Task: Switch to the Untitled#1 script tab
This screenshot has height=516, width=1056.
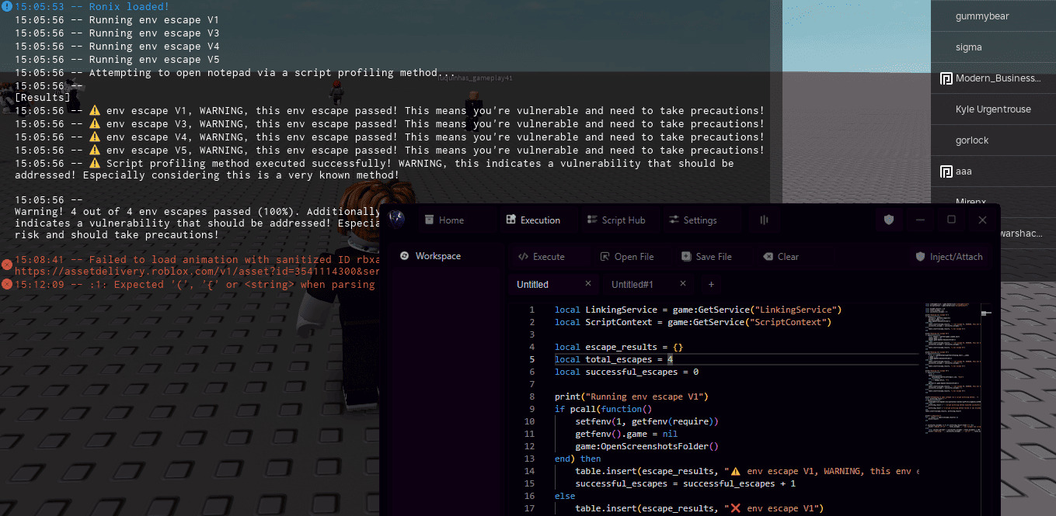Action: pyautogui.click(x=633, y=285)
